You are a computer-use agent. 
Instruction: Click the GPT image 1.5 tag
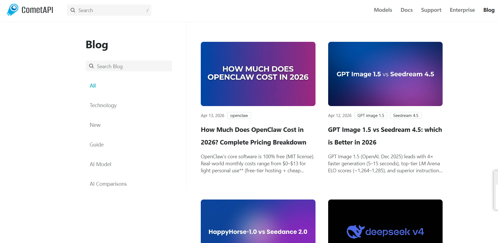point(371,116)
